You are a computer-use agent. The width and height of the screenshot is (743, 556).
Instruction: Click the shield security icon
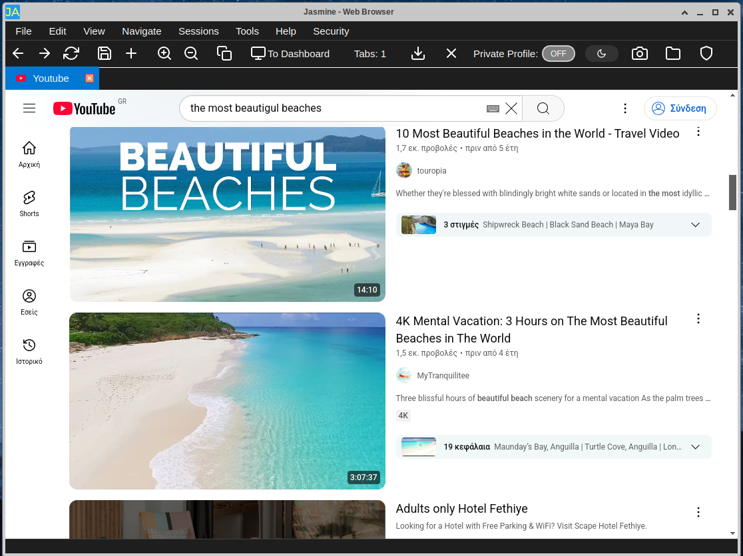tap(706, 53)
